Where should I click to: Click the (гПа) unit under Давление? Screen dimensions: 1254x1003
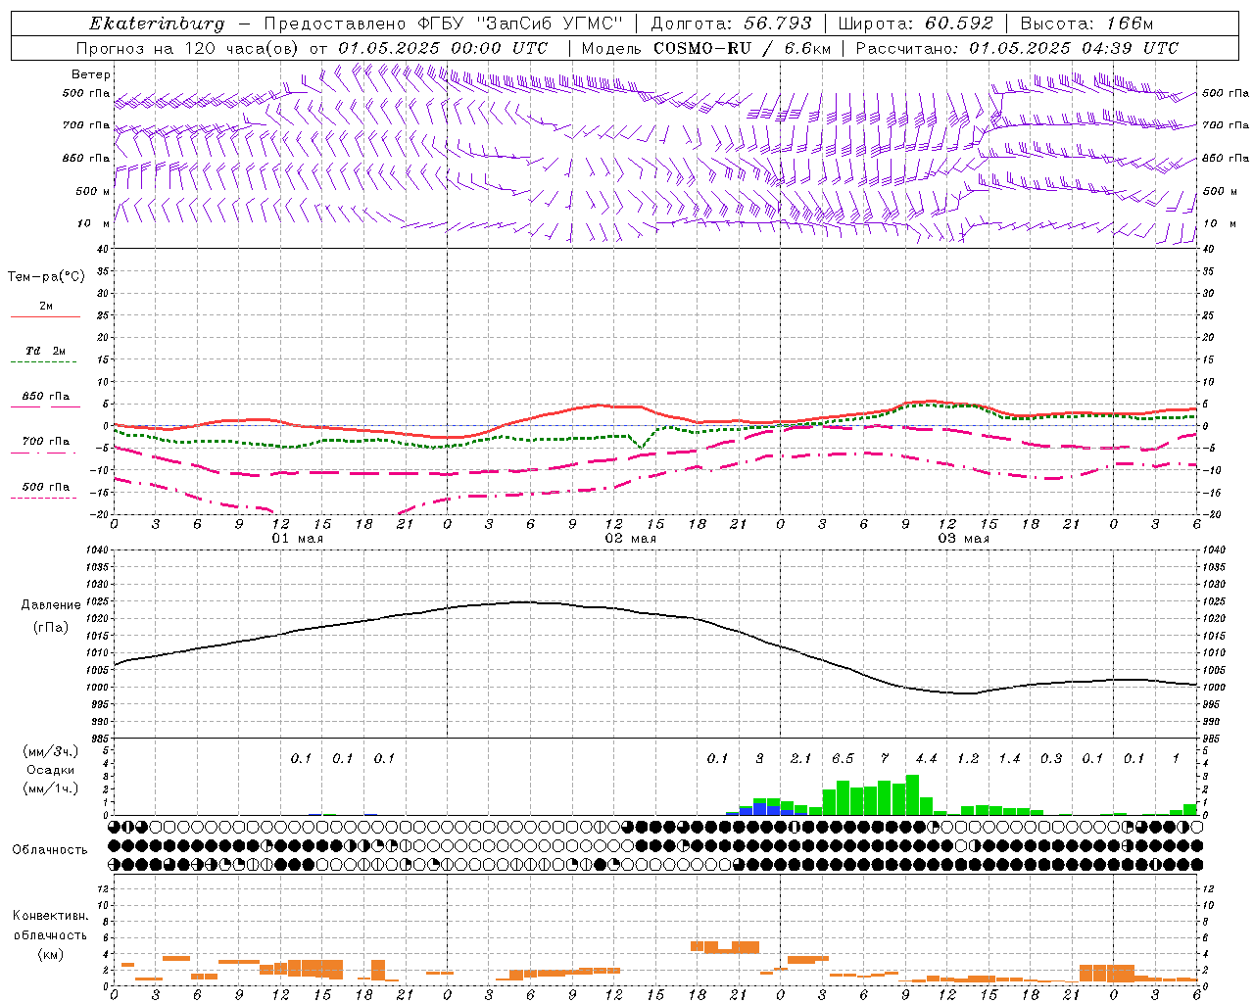coord(51,628)
